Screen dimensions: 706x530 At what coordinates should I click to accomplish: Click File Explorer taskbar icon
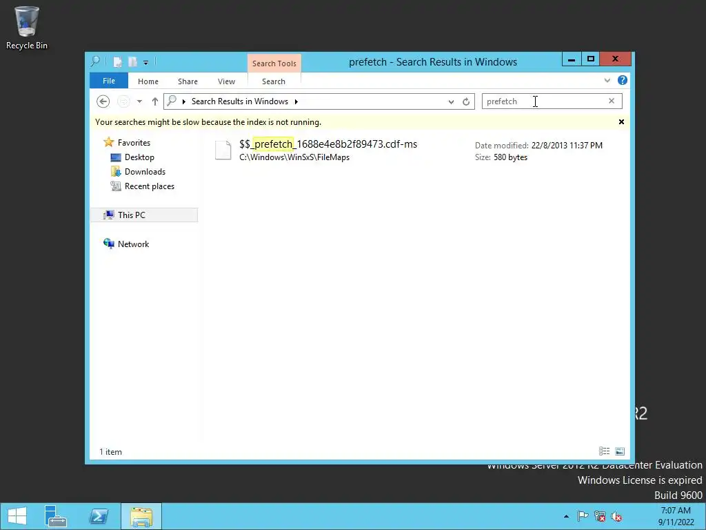click(141, 516)
